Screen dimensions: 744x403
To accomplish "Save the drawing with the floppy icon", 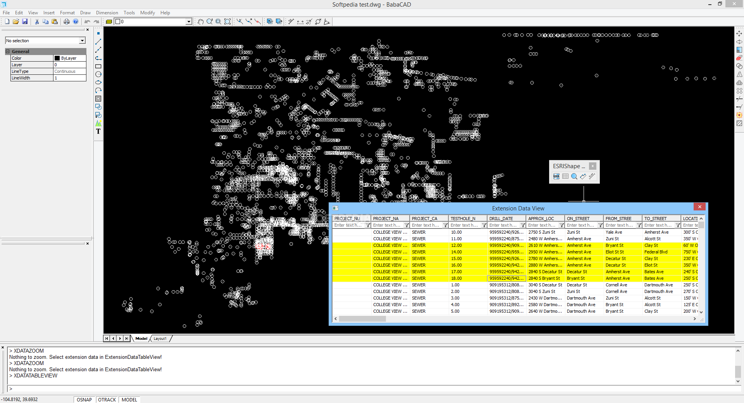I will click(x=25, y=22).
